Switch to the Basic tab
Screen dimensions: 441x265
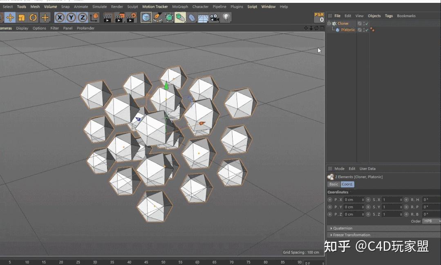[334, 184]
